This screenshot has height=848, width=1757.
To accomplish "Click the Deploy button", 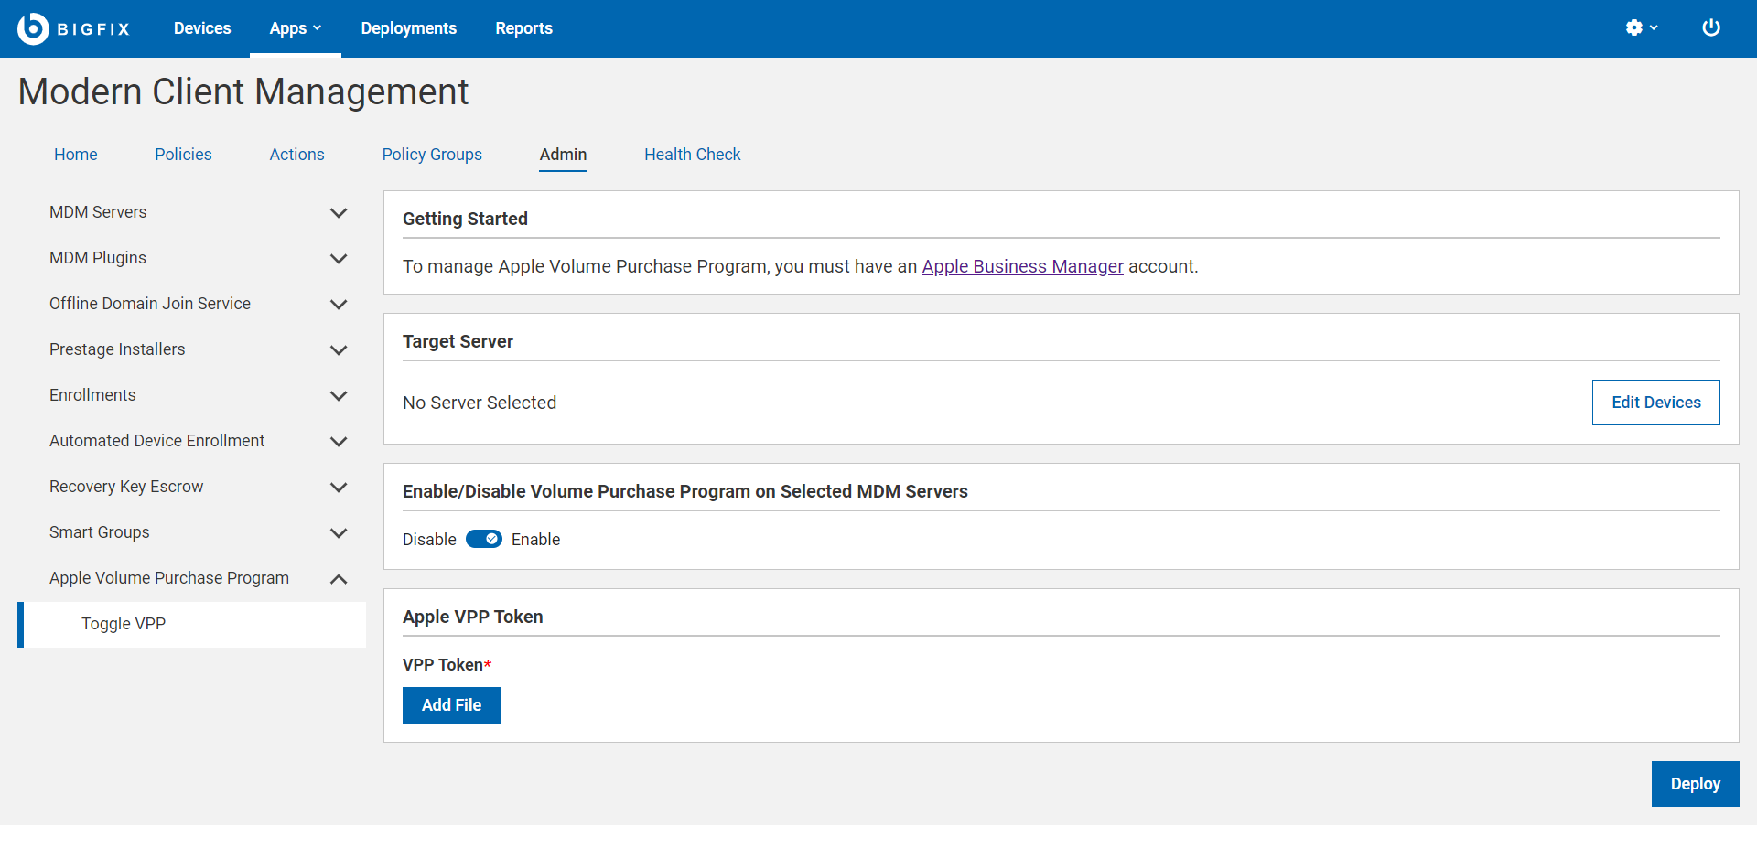I will [x=1695, y=784].
